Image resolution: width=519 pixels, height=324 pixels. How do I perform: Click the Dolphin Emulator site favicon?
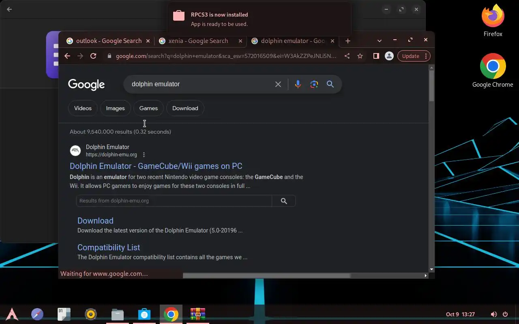click(x=75, y=151)
